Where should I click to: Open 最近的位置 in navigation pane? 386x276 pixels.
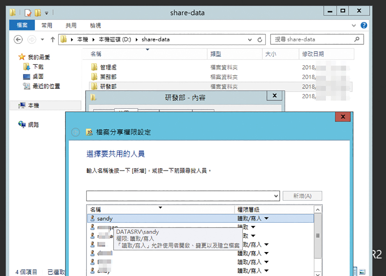[x=46, y=86]
